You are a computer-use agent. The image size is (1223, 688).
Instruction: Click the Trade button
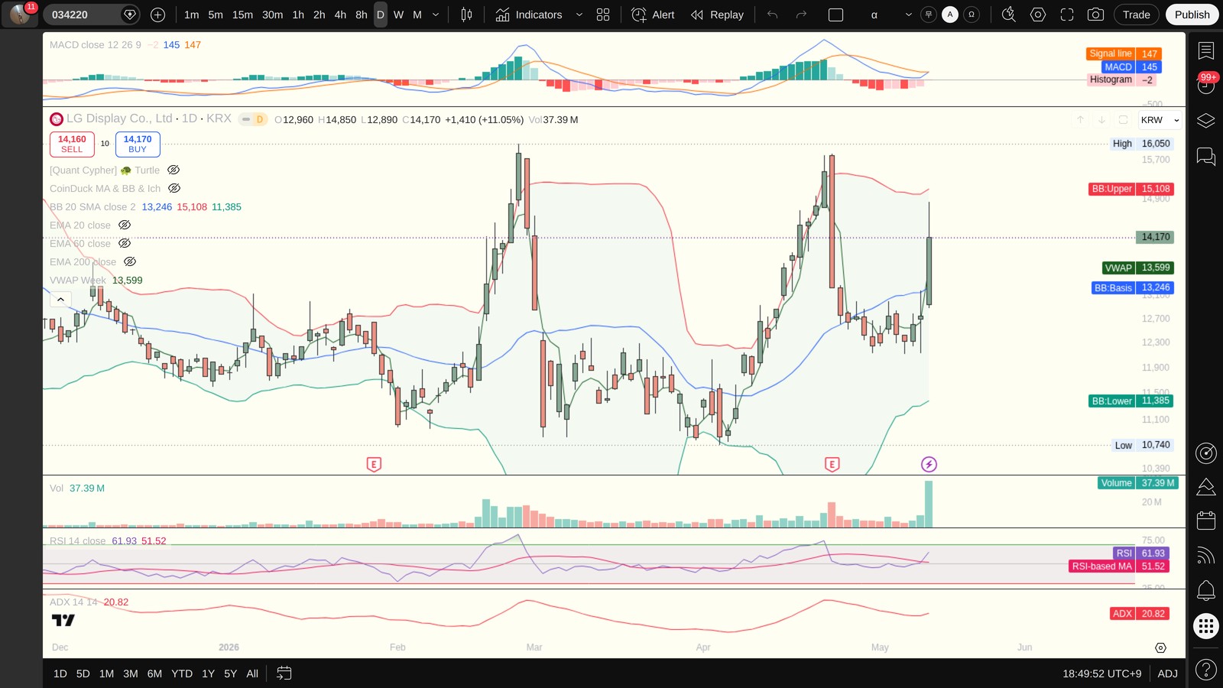[1136, 15]
